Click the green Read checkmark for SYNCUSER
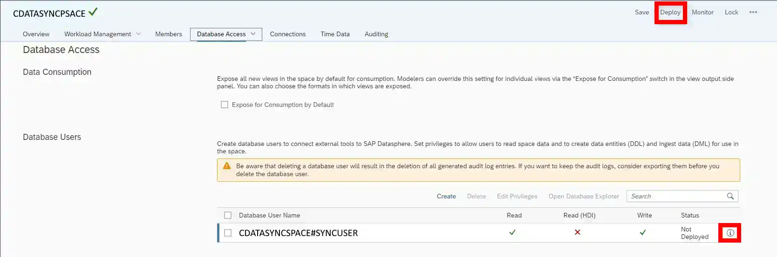The height and width of the screenshot is (257, 777). (512, 232)
